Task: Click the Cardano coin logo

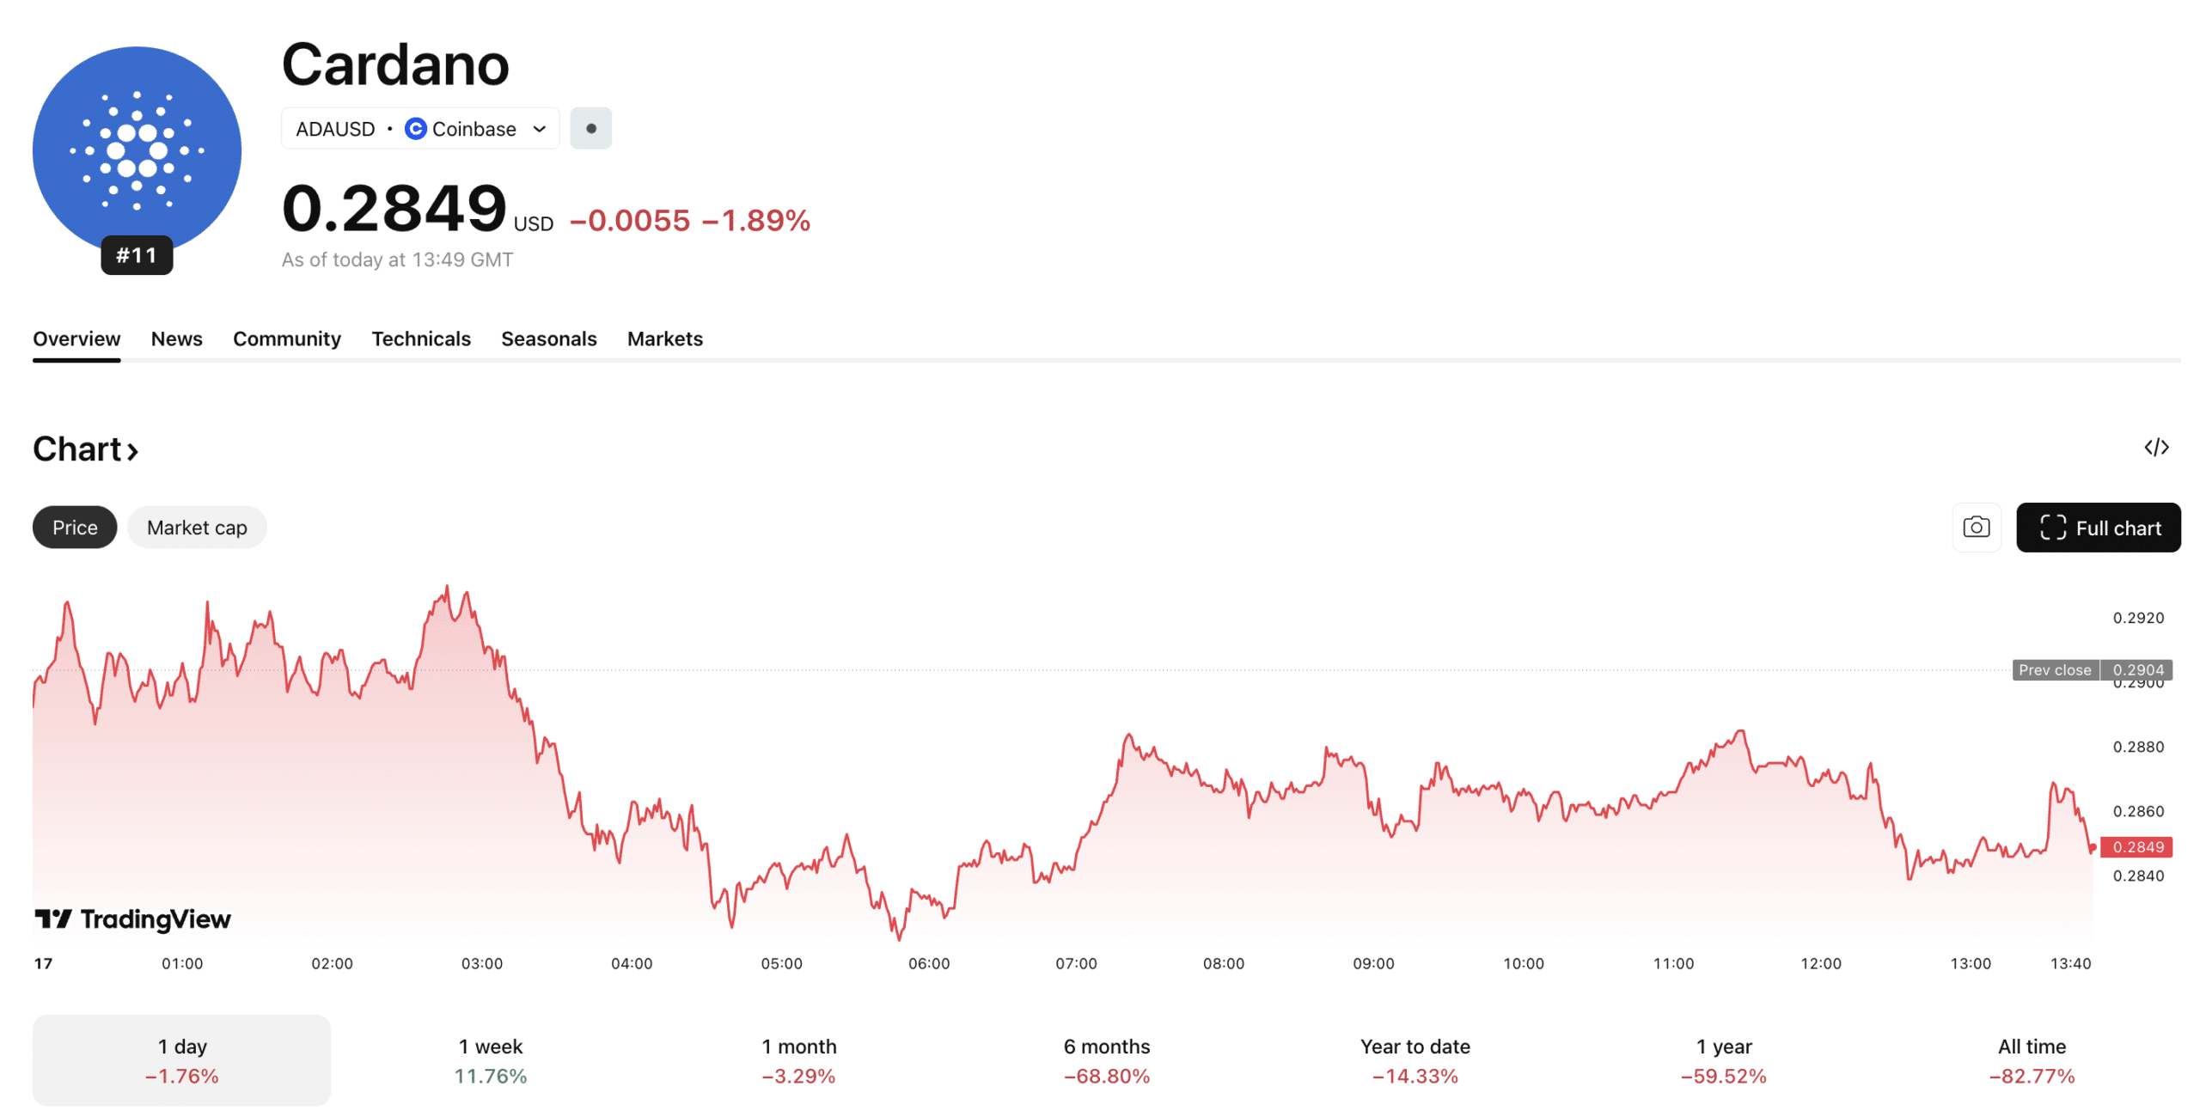Action: [x=136, y=149]
